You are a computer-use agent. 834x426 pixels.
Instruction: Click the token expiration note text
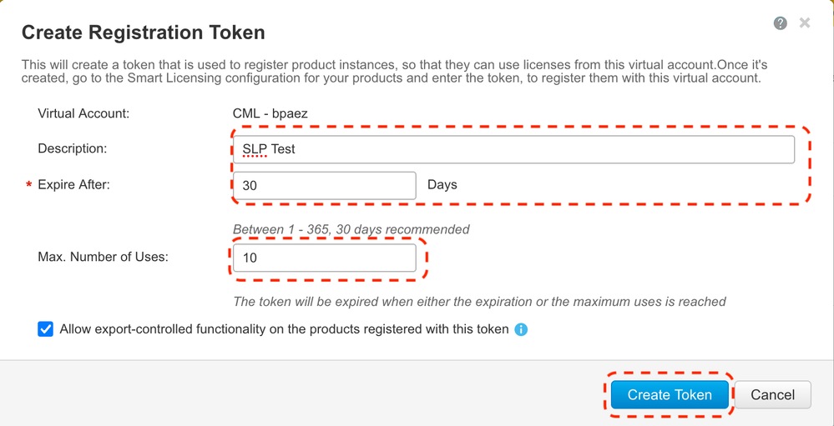[x=479, y=302]
